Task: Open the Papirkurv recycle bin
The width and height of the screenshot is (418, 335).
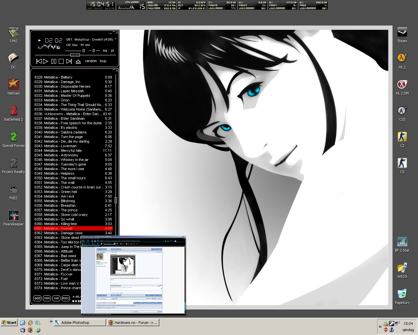Action: [402, 294]
